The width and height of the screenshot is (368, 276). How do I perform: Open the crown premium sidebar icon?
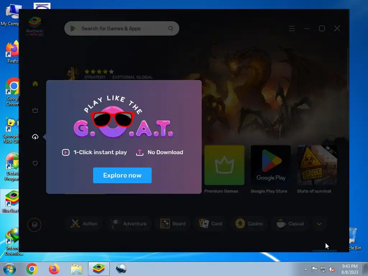[x=35, y=110]
